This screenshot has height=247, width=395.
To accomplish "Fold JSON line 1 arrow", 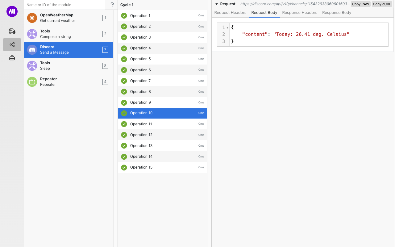I will [x=227, y=27].
